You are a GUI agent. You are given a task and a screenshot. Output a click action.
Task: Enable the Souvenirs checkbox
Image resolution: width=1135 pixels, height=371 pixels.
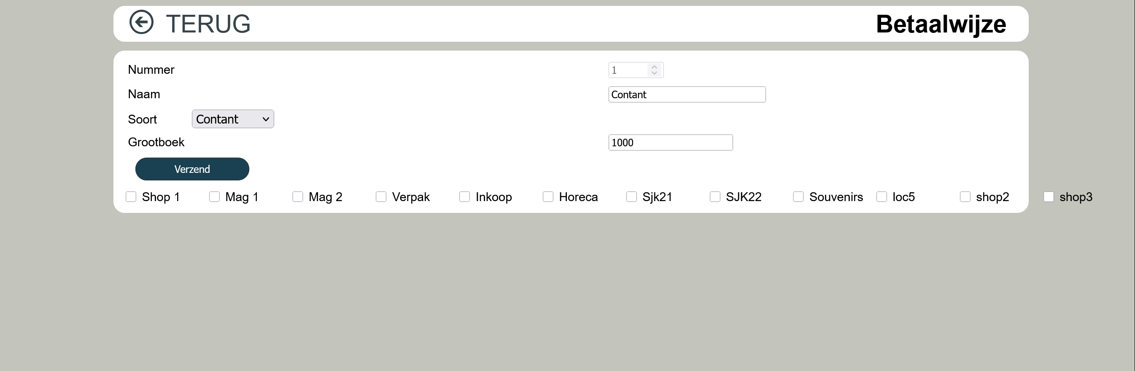(x=798, y=197)
